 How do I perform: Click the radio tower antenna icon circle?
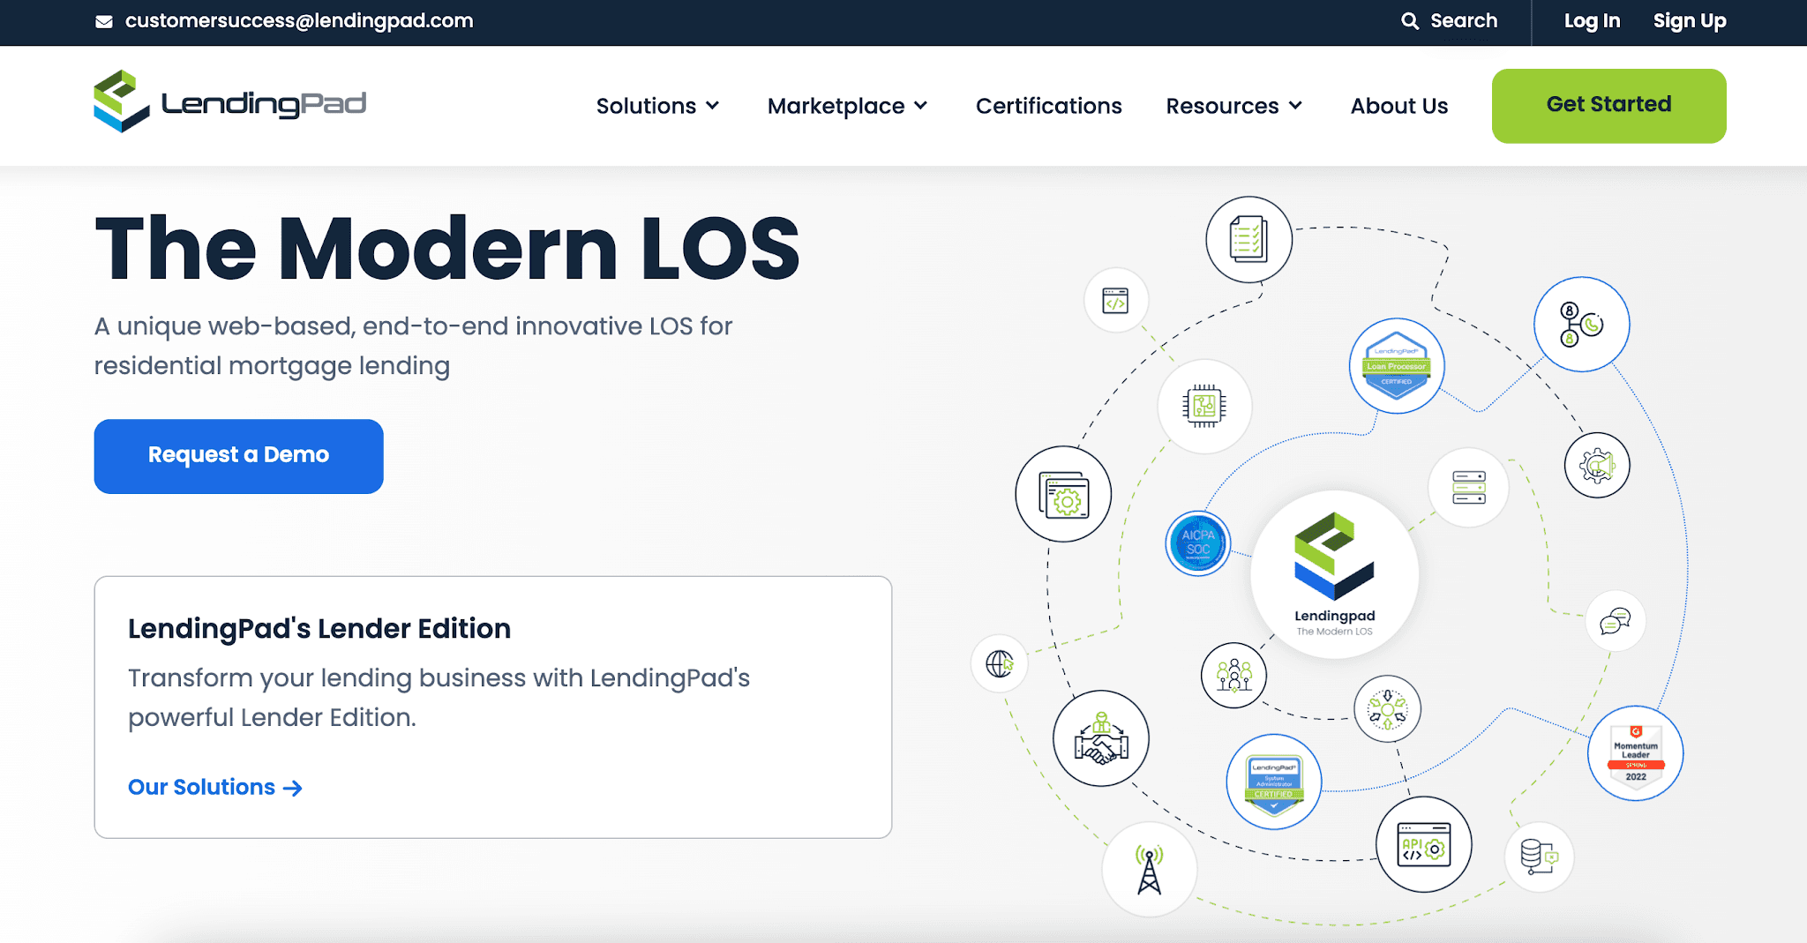1150,869
